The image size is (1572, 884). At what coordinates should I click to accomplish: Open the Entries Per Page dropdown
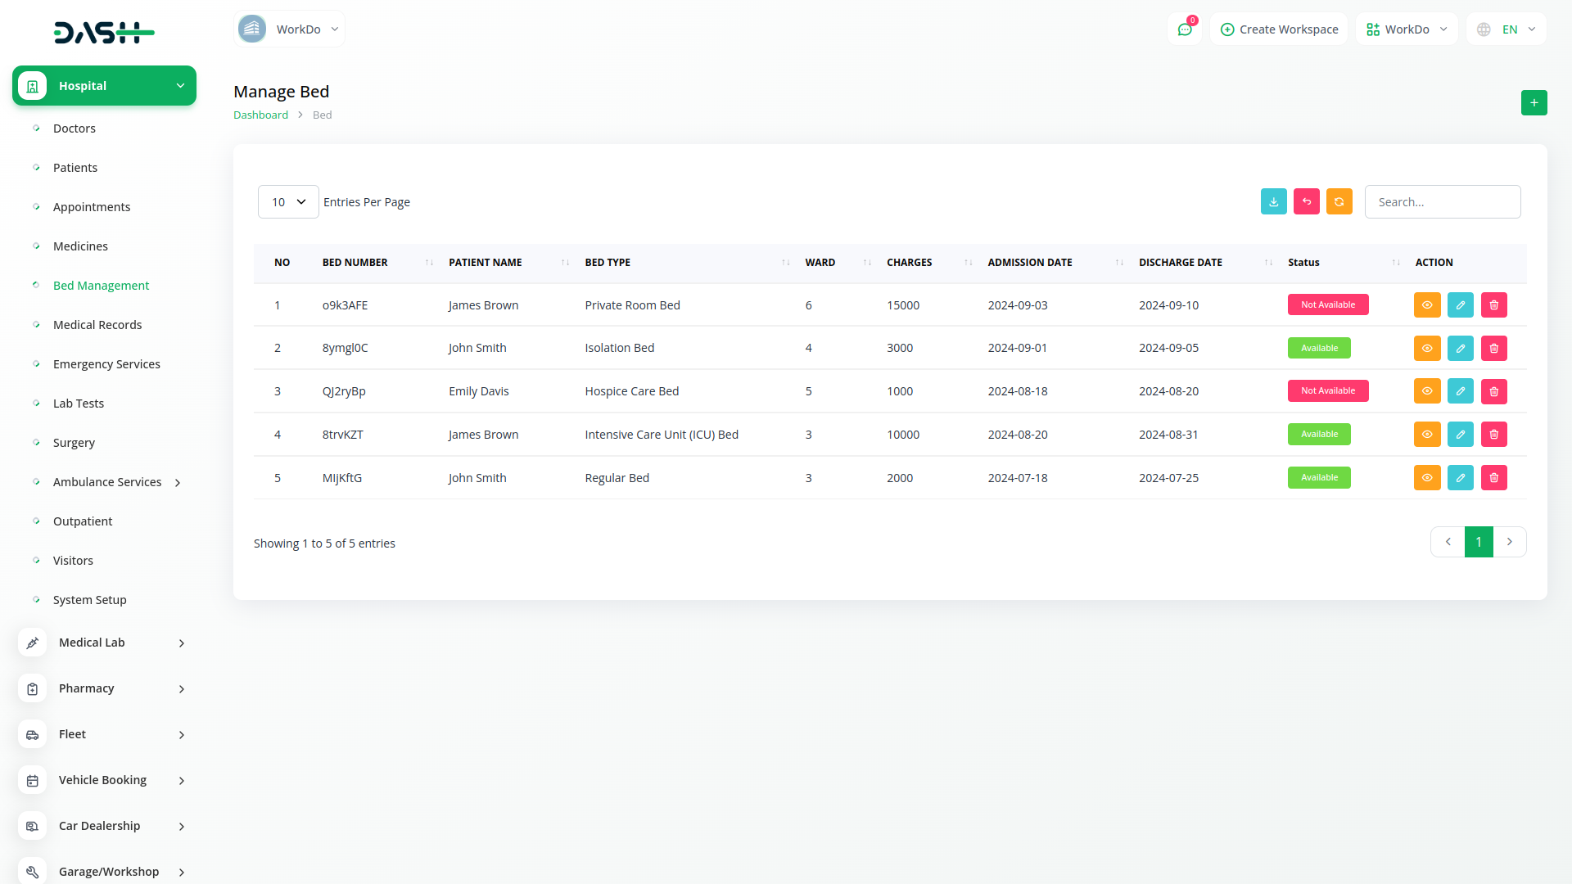point(288,201)
